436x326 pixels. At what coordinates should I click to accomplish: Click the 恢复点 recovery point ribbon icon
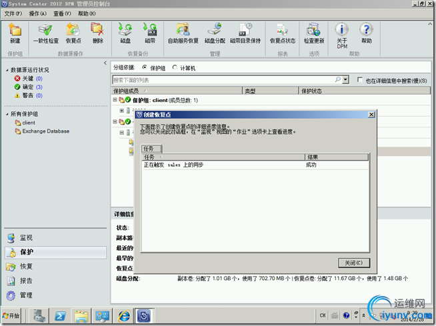click(x=73, y=33)
